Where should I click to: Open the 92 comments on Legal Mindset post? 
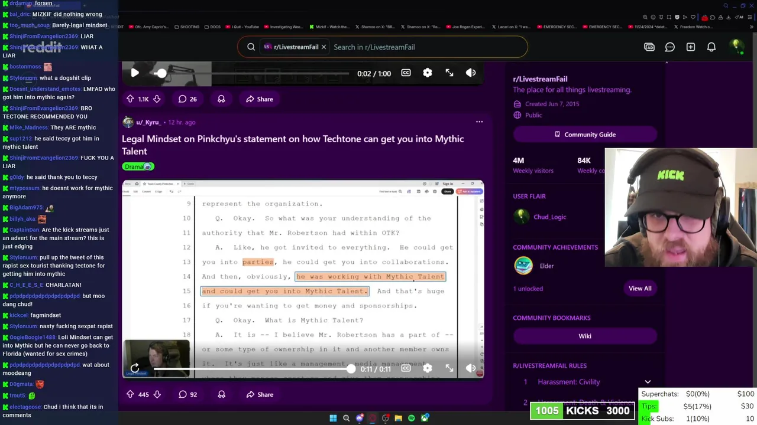(x=187, y=394)
